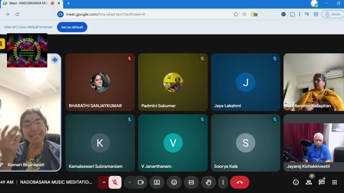Screen dimensions: 344x193
Task: Open the more options three-dot menu
Action: point(223,182)
